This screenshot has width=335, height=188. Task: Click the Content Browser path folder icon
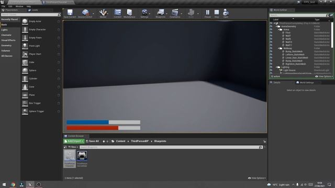pos(113,141)
